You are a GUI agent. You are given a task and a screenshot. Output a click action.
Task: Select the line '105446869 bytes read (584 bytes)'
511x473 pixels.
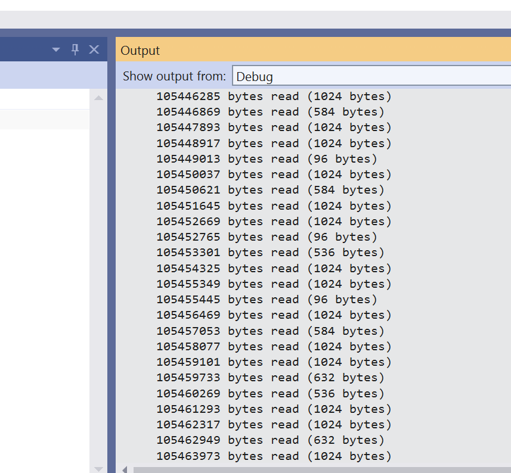pos(270,113)
